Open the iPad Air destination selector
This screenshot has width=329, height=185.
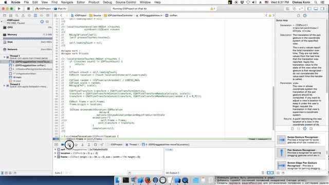pos(60,9)
